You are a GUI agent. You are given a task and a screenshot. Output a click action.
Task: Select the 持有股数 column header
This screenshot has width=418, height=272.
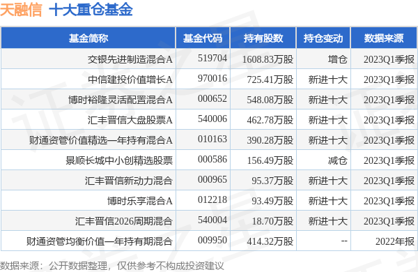[x=263, y=38]
